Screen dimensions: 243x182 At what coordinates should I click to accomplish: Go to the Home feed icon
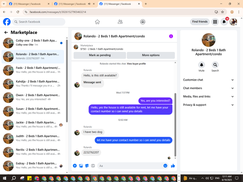point(97,22)
